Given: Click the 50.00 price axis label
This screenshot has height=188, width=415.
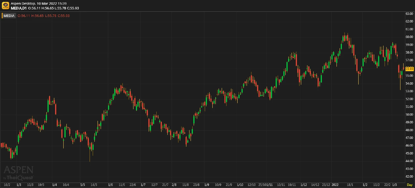Looking at the screenshot, I should point(409,114).
